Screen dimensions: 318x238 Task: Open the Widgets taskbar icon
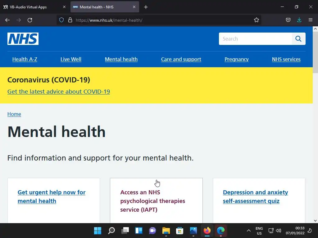[139, 231]
